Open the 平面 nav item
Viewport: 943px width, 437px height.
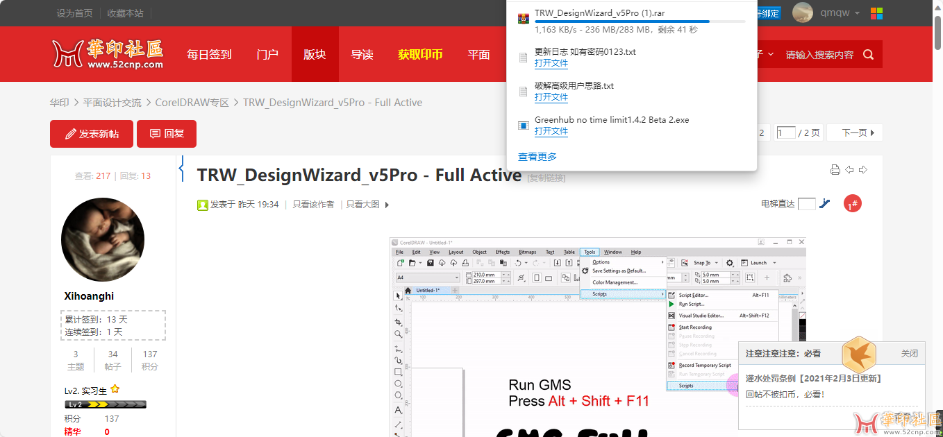478,55
